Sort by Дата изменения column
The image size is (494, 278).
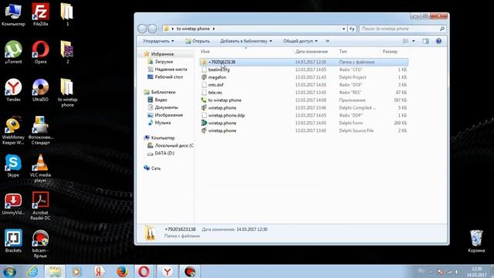point(311,52)
